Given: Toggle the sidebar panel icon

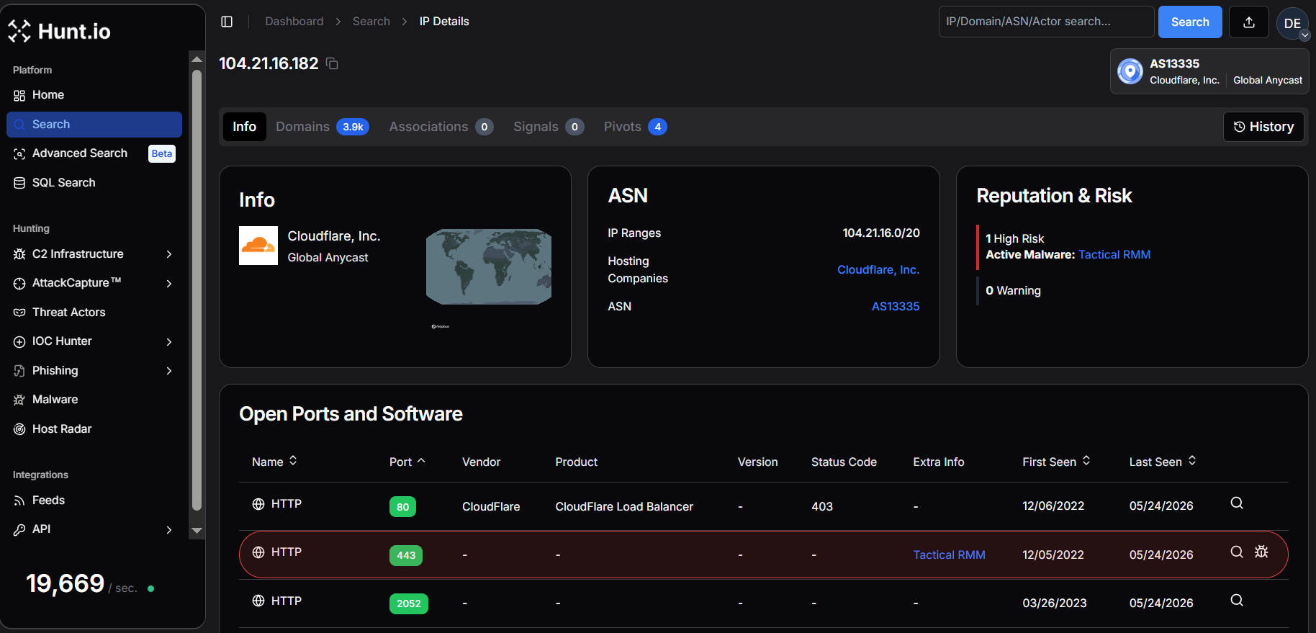Looking at the screenshot, I should [x=227, y=22].
